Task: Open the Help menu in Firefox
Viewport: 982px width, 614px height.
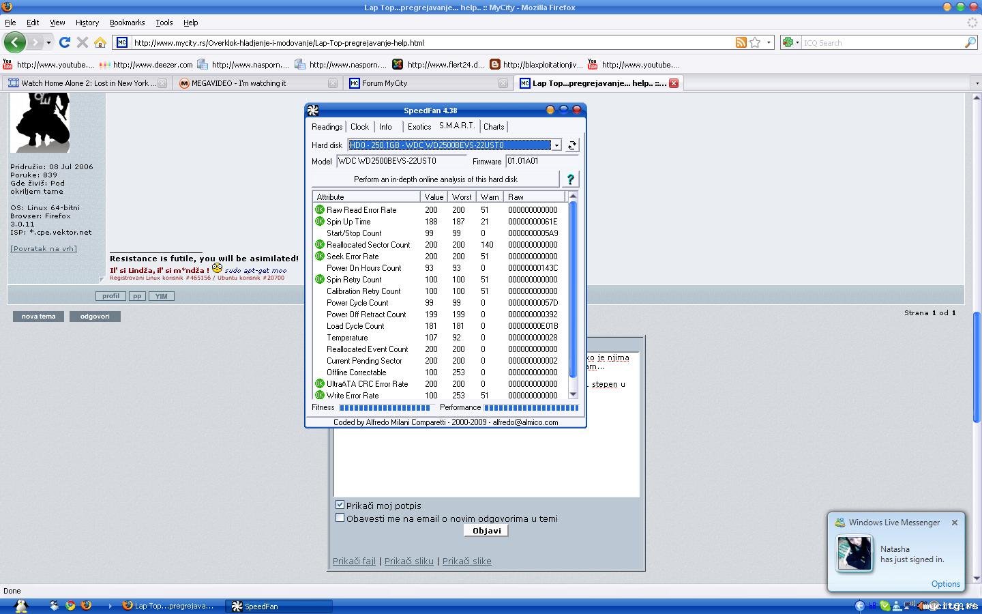Action: click(x=190, y=23)
